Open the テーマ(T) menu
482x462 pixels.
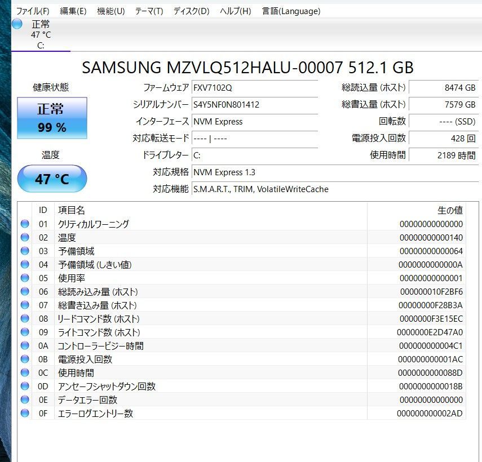click(149, 11)
